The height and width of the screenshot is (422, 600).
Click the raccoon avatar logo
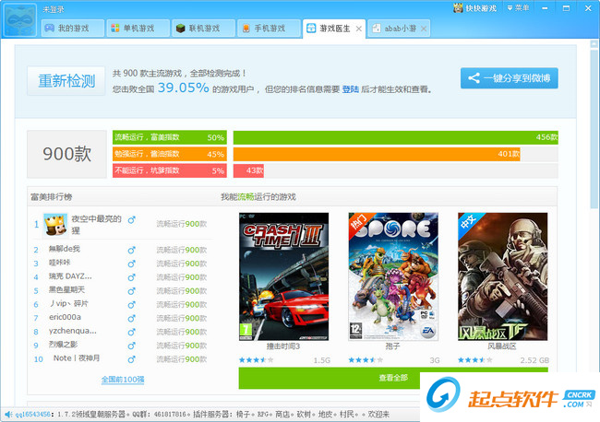click(20, 20)
